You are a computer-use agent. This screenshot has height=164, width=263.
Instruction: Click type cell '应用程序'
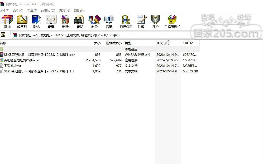point(131,60)
